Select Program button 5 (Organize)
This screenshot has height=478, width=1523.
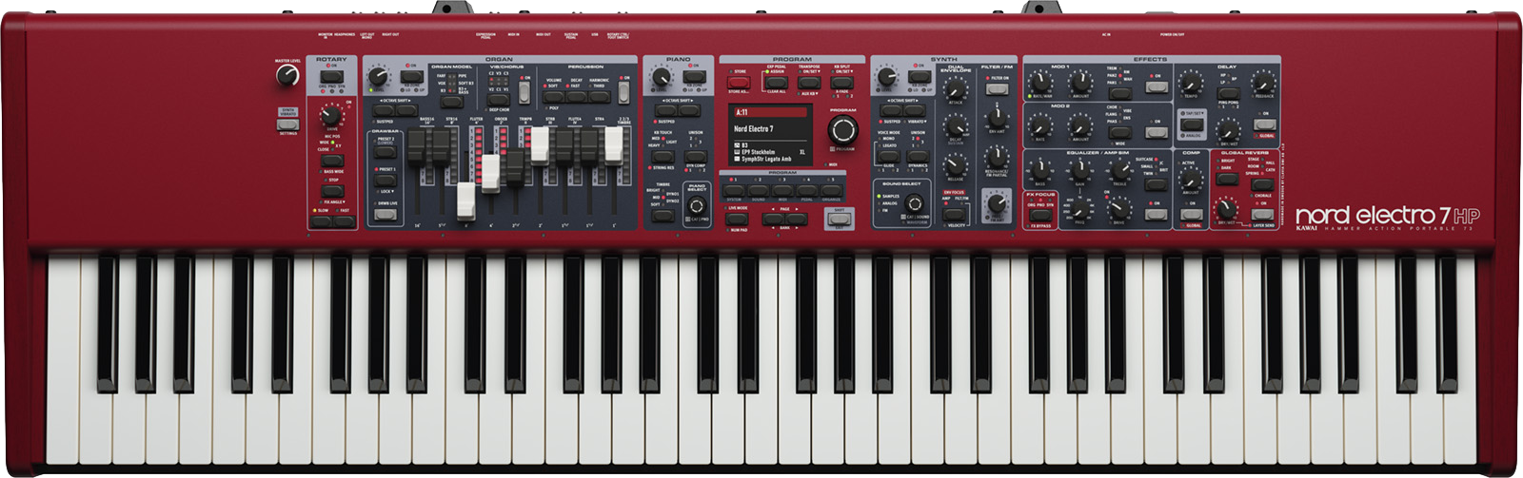point(831,189)
